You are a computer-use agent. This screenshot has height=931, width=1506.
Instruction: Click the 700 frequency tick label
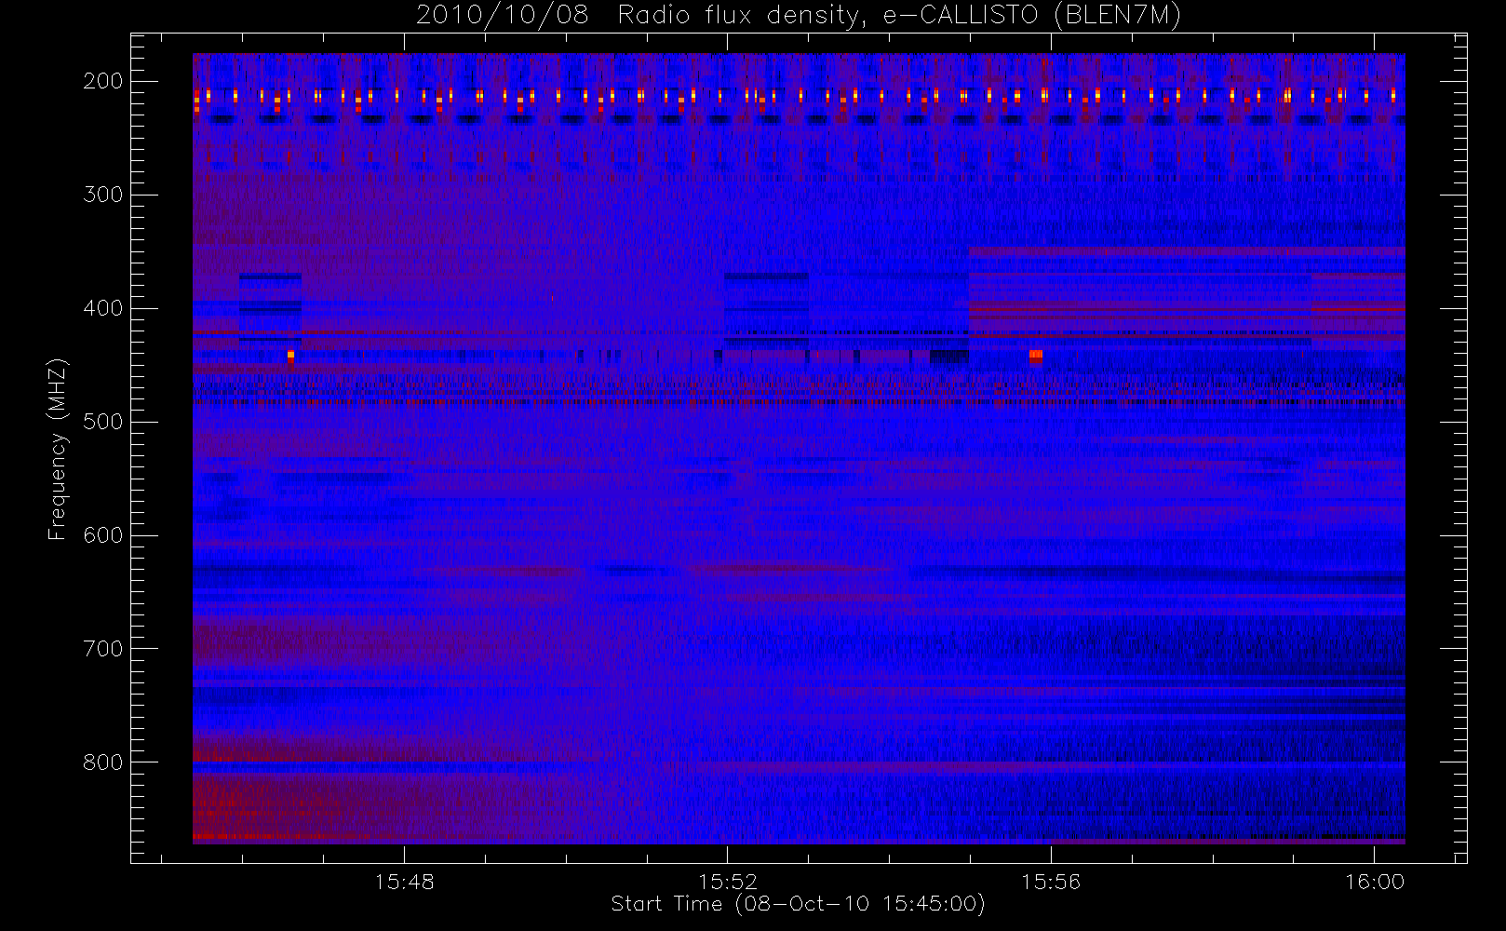[103, 649]
